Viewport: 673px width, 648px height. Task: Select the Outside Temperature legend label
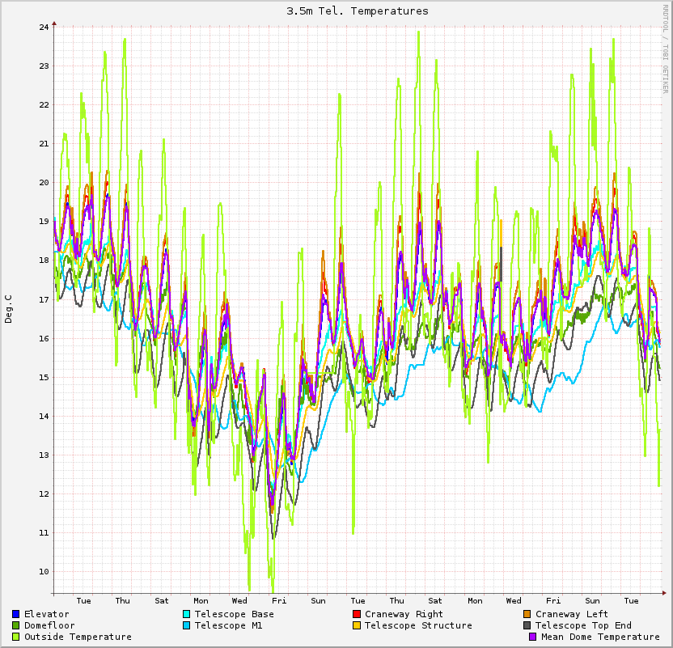pos(78,637)
